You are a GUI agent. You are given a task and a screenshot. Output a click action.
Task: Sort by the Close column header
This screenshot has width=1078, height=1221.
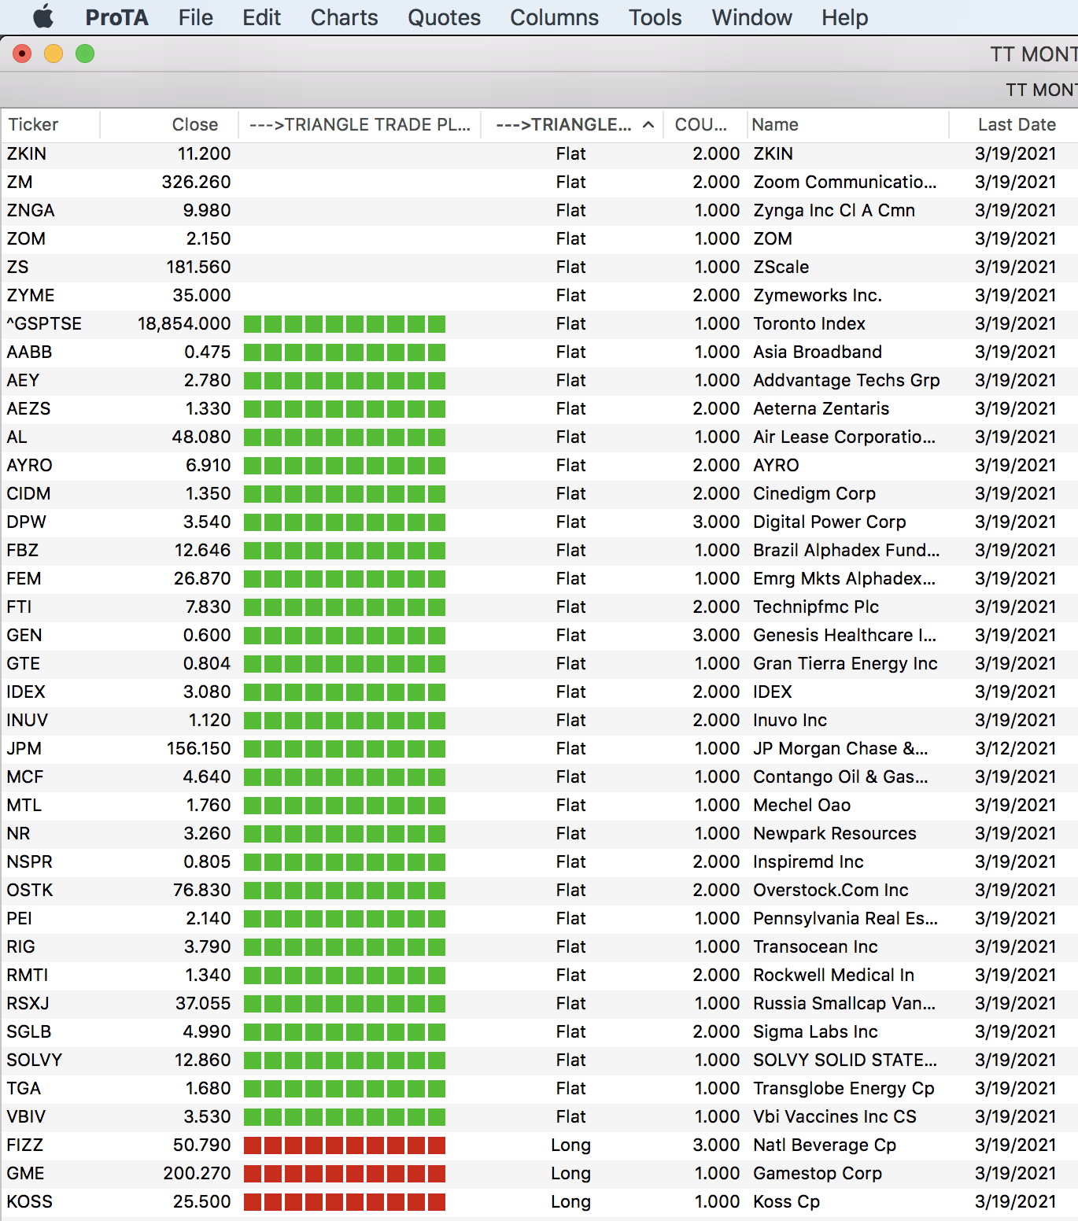[x=169, y=124]
